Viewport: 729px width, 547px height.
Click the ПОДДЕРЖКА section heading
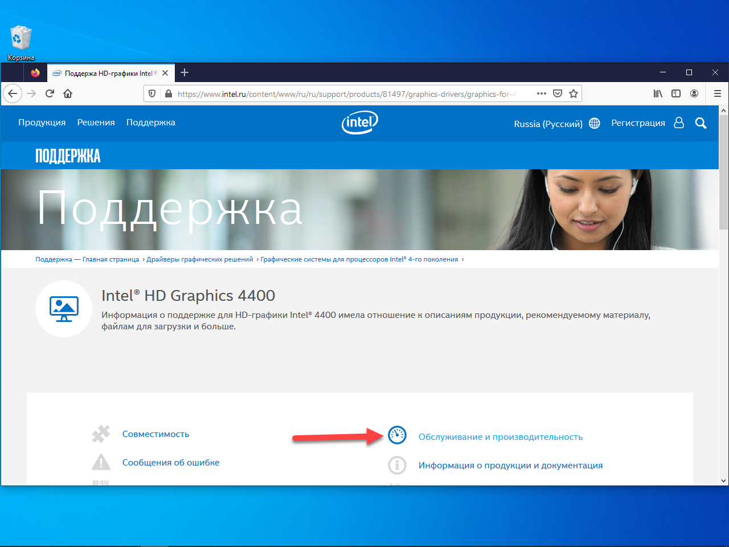point(68,156)
